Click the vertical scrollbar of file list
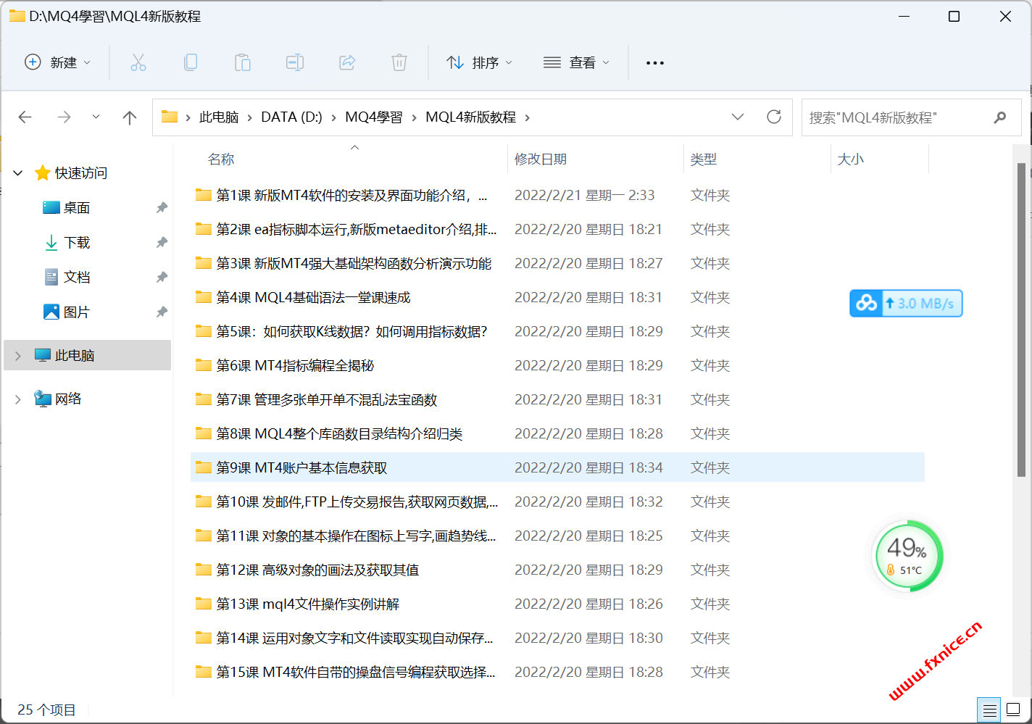Viewport: 1032px width, 724px height. [1021, 319]
